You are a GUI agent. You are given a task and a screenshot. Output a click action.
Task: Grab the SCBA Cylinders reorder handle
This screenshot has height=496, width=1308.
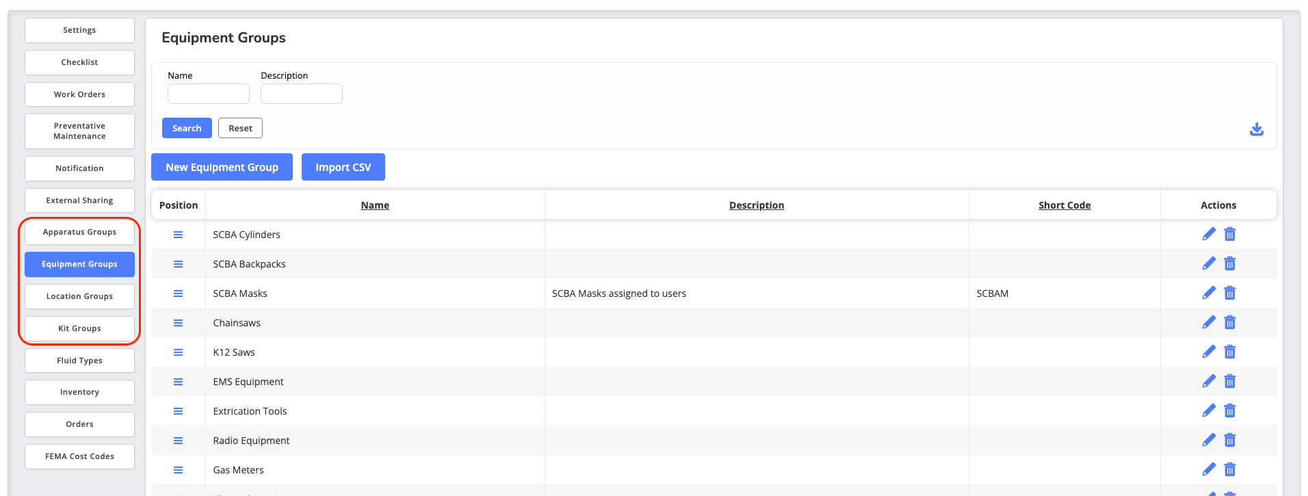(x=178, y=235)
